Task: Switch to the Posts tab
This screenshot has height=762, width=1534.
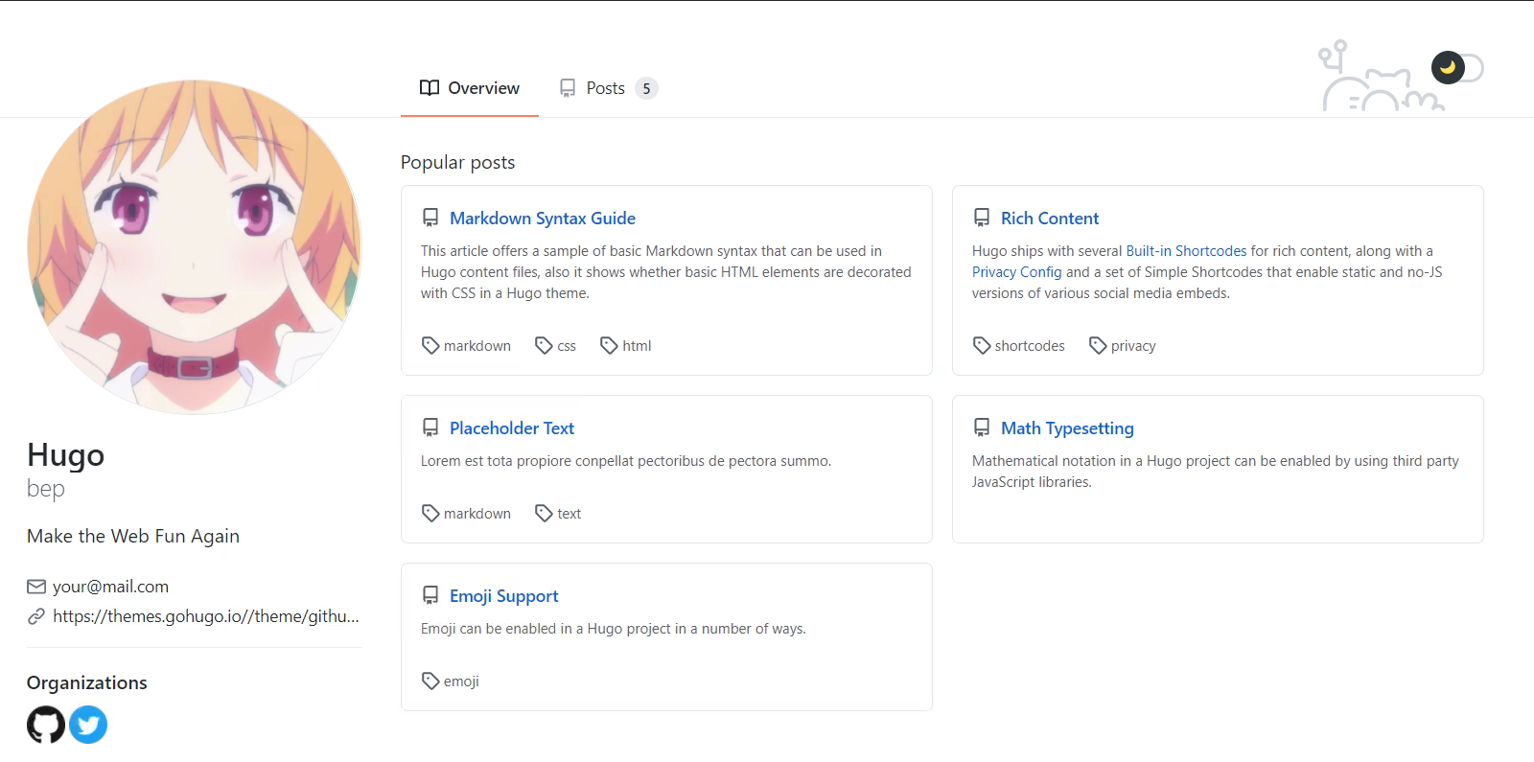Action: click(605, 88)
